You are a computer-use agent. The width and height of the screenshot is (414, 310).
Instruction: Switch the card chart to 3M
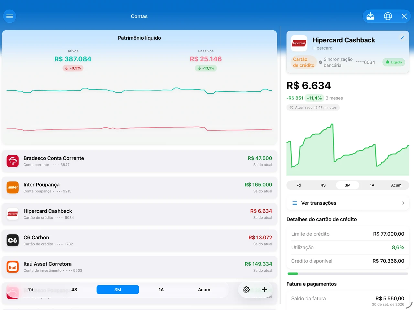coord(348,185)
